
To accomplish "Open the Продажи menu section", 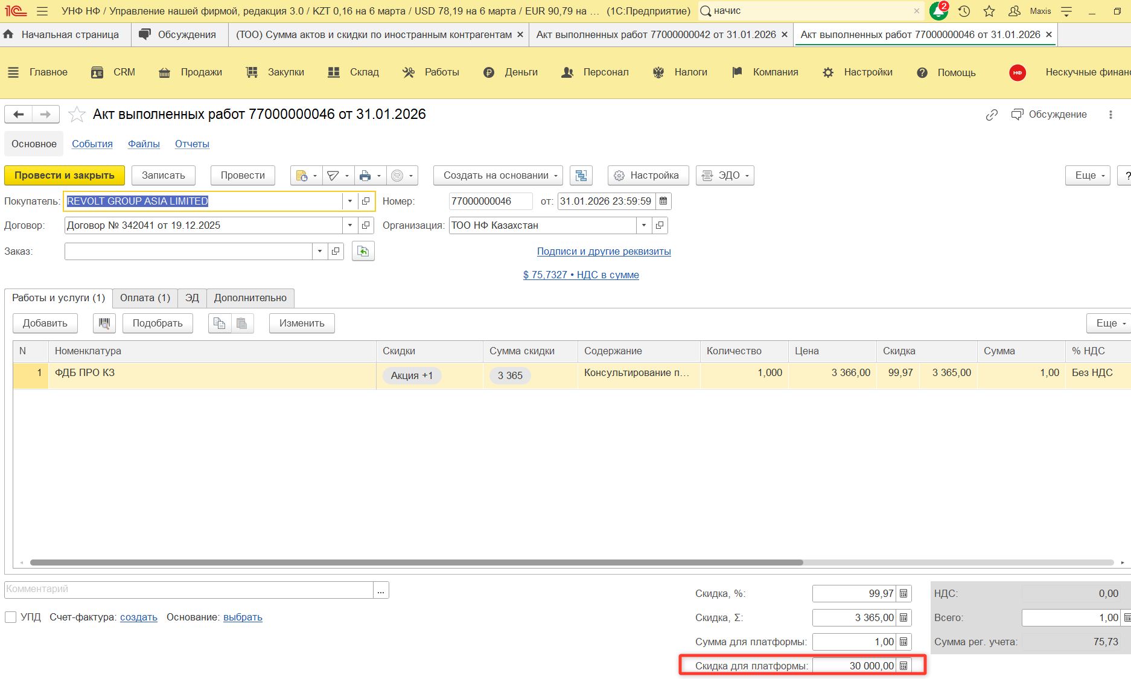I will (191, 72).
